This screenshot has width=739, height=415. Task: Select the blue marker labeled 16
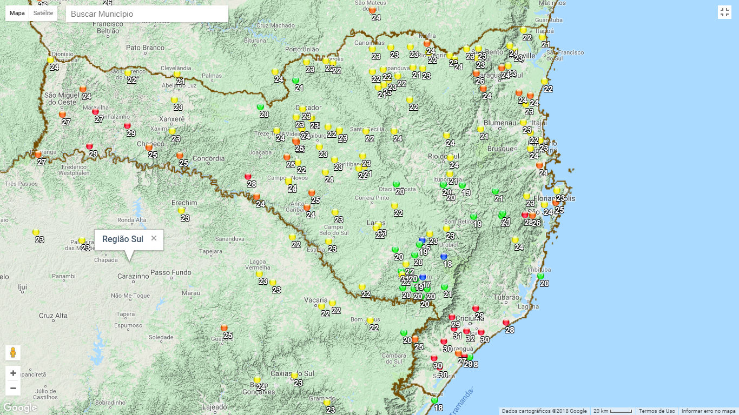click(x=423, y=240)
